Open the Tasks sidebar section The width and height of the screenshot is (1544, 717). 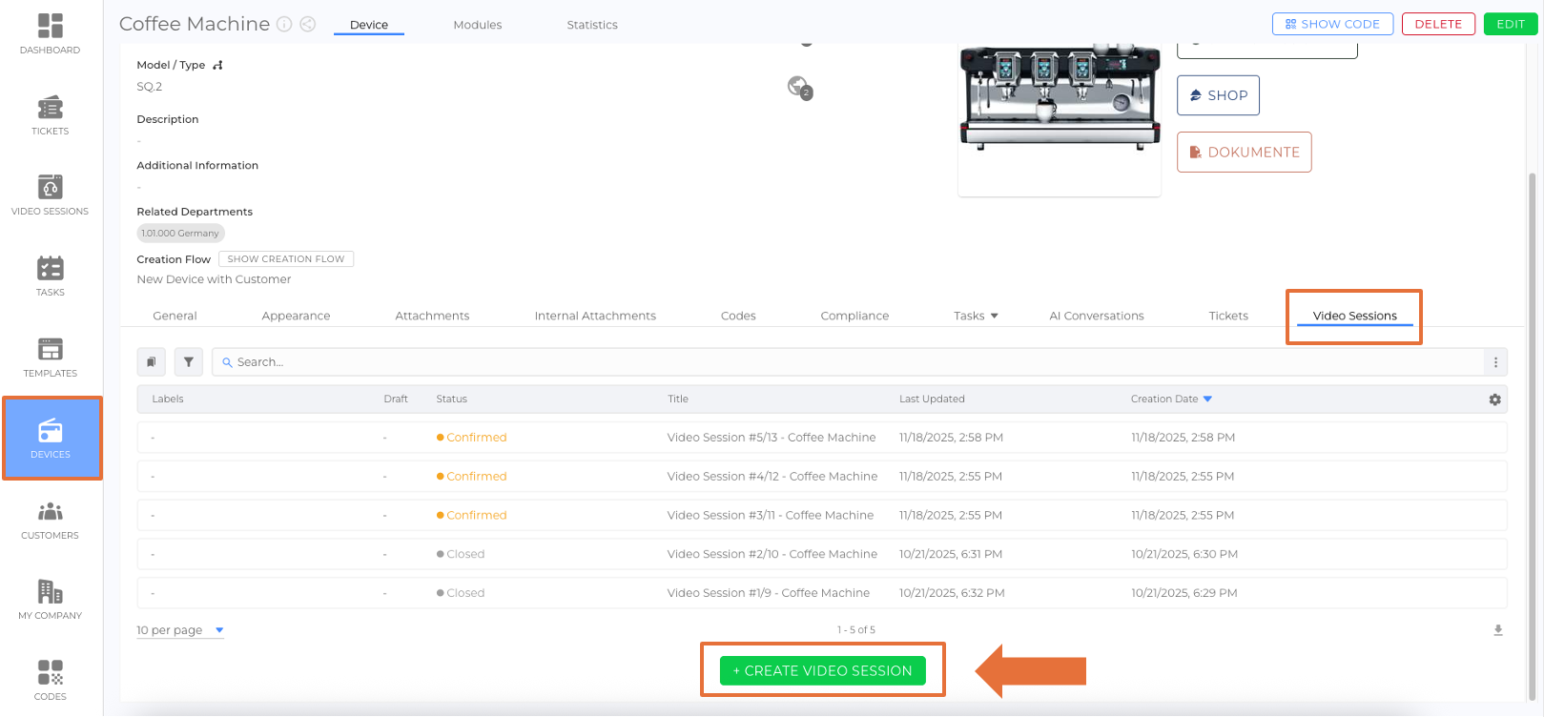50,276
